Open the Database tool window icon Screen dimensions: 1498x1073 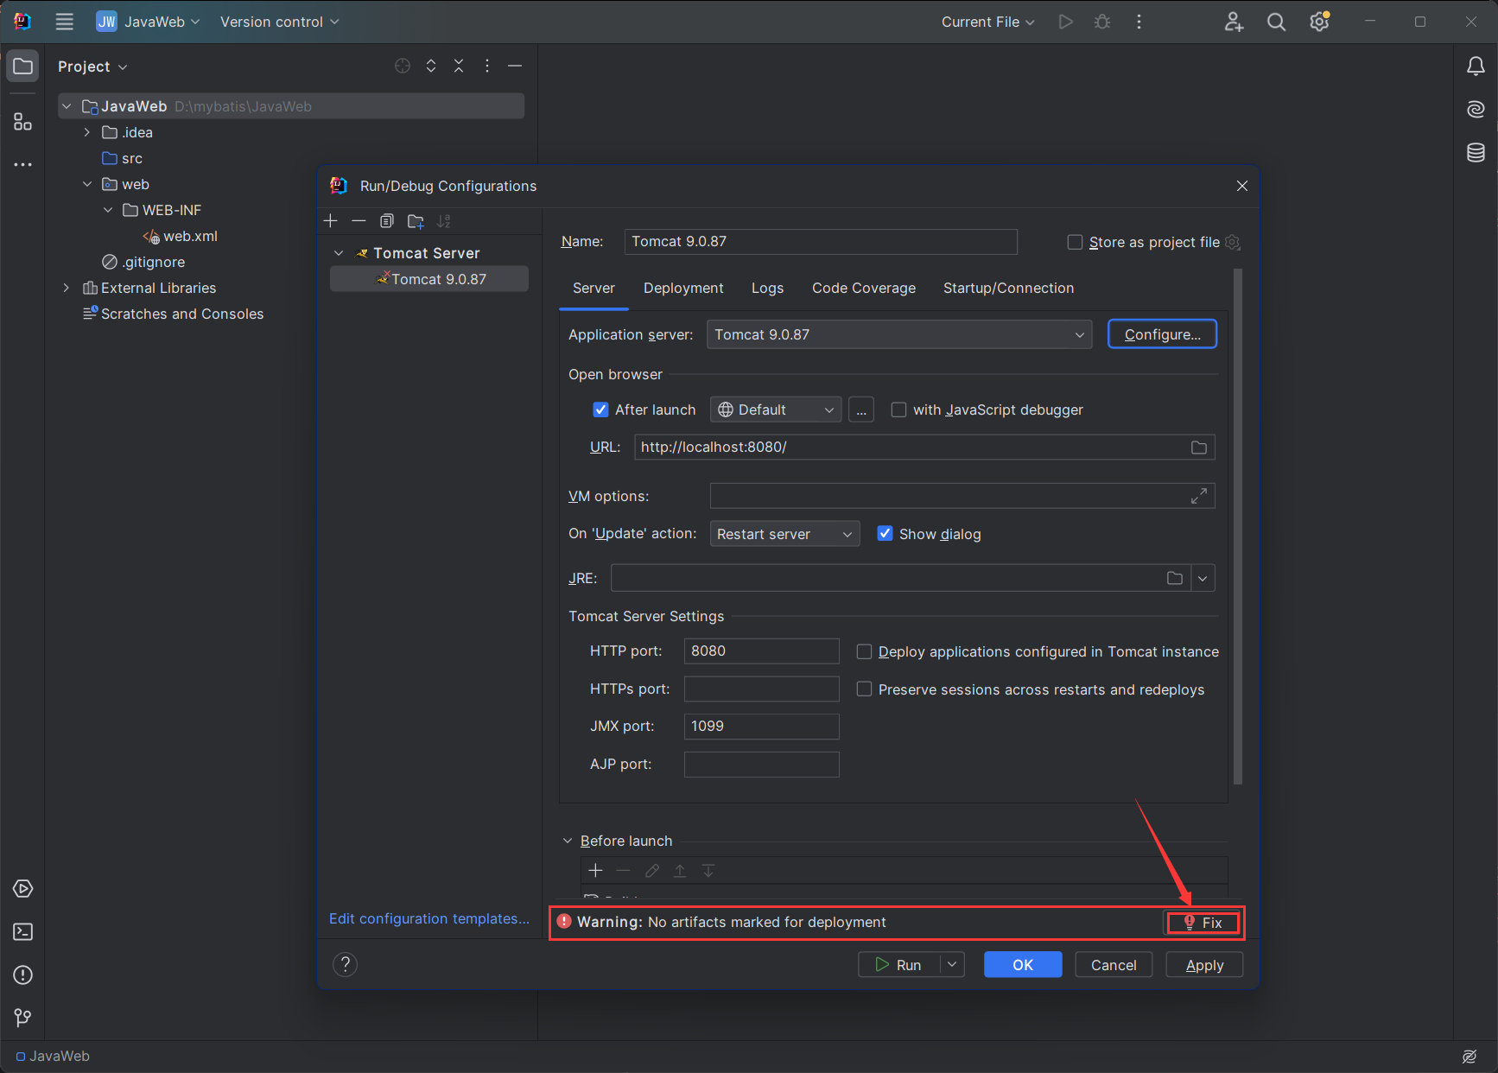coord(1476,153)
